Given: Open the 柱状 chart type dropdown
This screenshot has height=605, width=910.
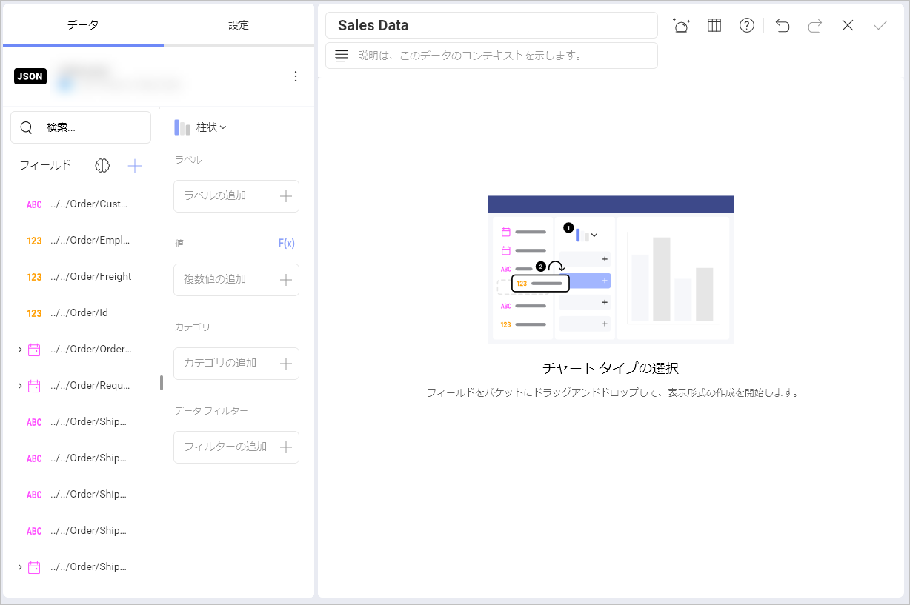Looking at the screenshot, I should pyautogui.click(x=211, y=127).
